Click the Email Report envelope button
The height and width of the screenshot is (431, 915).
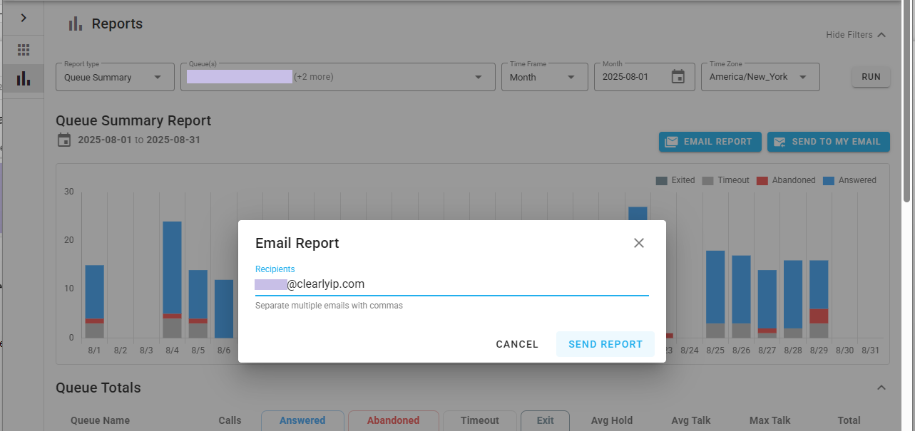(710, 142)
